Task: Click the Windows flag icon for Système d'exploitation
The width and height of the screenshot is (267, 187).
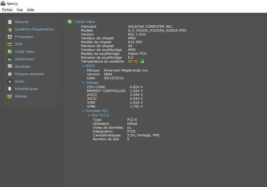Action: tap(10, 29)
